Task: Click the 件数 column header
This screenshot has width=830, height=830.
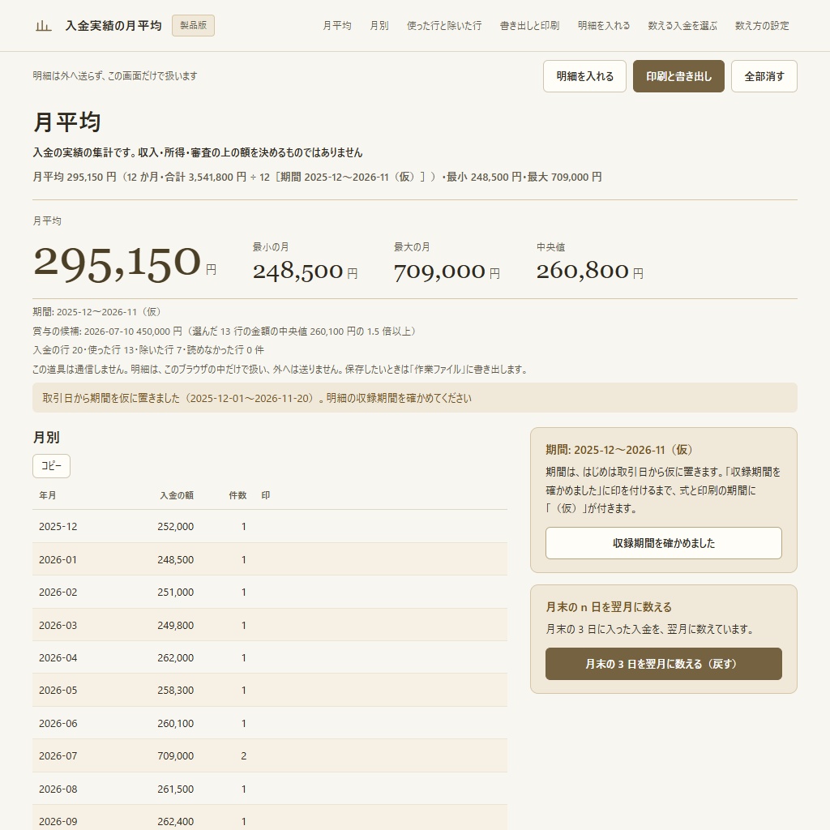Action: pos(237,495)
